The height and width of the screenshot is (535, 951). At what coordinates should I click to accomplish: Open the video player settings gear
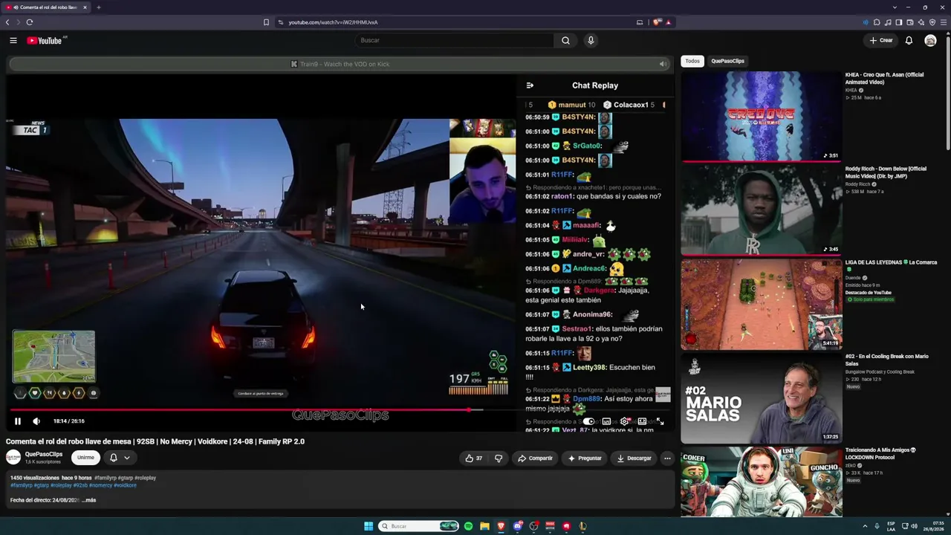pos(624,421)
